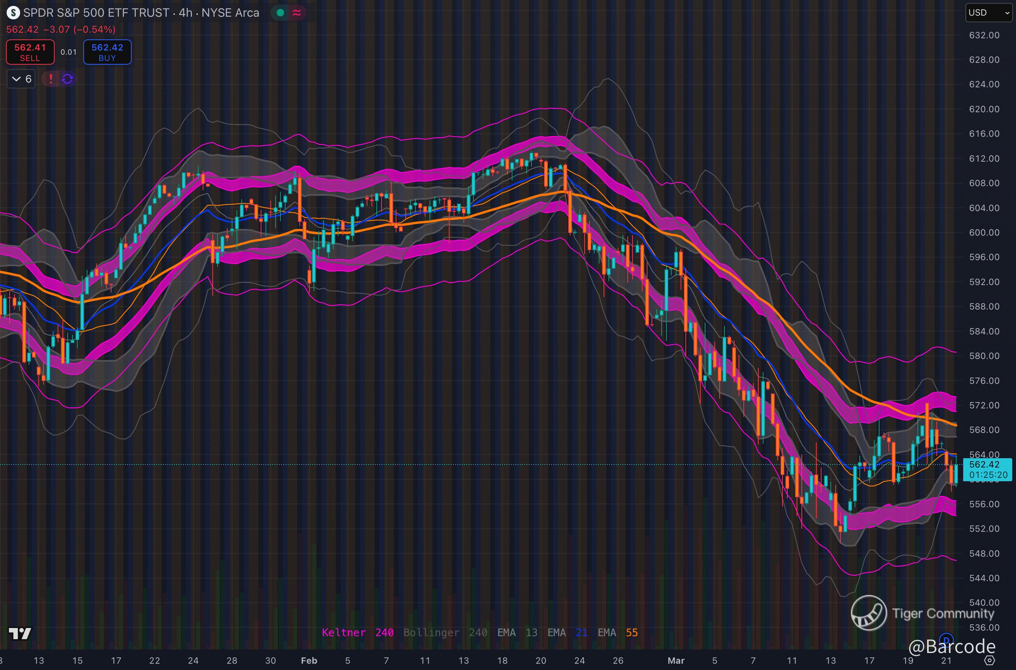Click the green market open status dot
The image size is (1016, 670).
tap(280, 13)
